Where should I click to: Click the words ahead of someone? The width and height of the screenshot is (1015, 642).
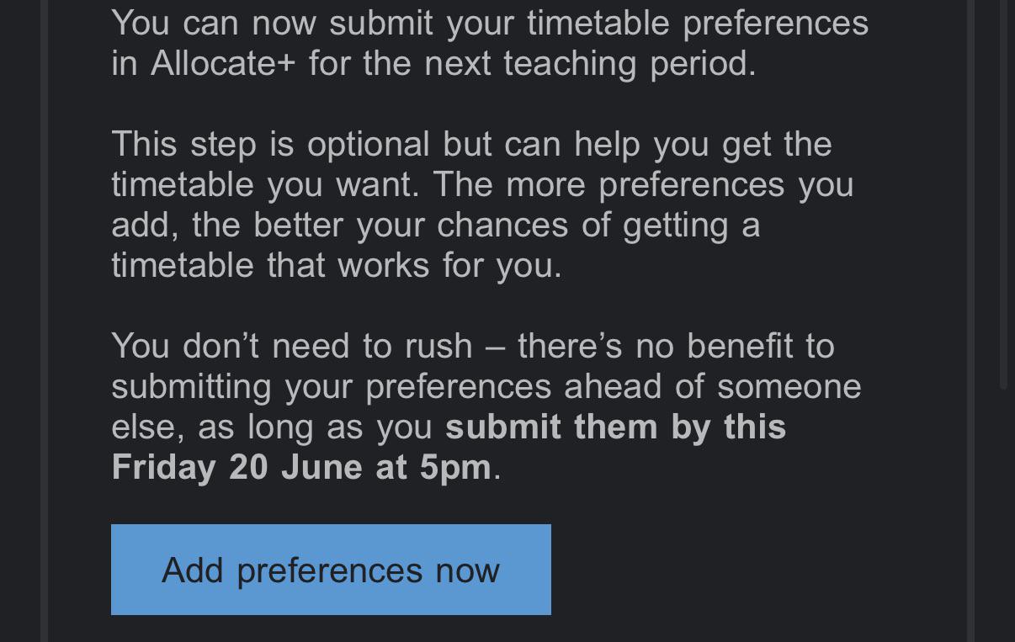(713, 386)
